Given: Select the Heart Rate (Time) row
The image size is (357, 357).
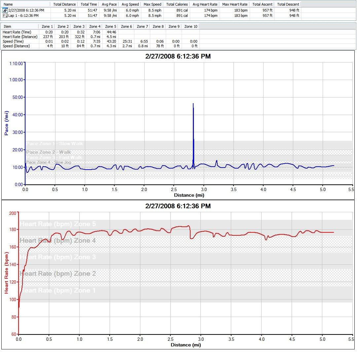Looking at the screenshot, I should click(x=17, y=32).
